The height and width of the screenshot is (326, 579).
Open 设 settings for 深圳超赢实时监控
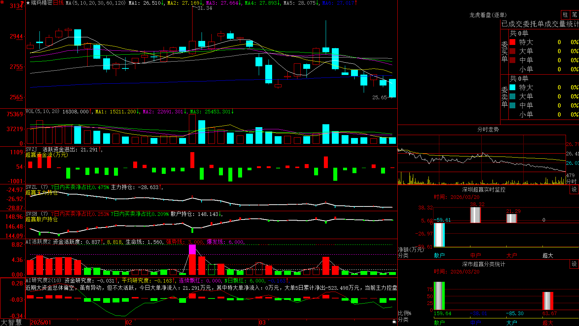[574, 189]
